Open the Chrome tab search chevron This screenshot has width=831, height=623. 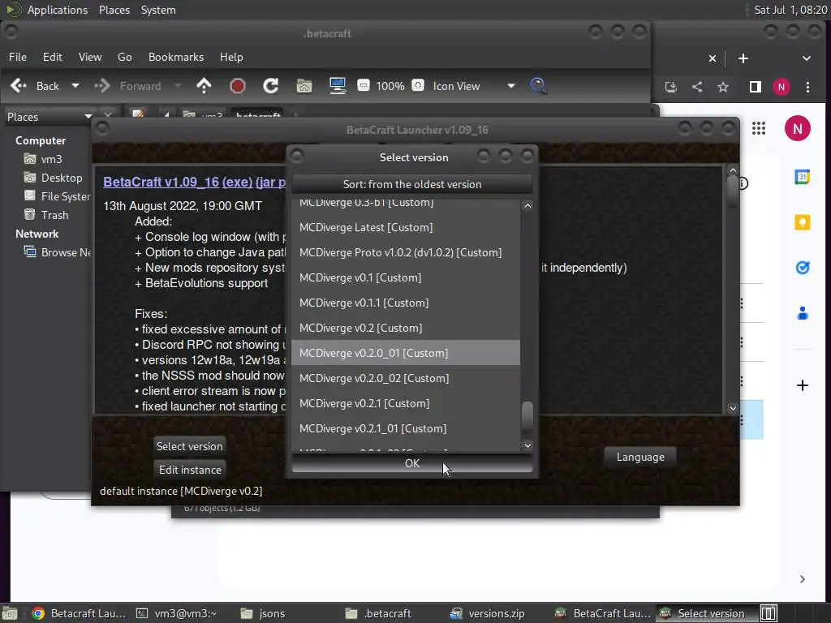pyautogui.click(x=806, y=58)
